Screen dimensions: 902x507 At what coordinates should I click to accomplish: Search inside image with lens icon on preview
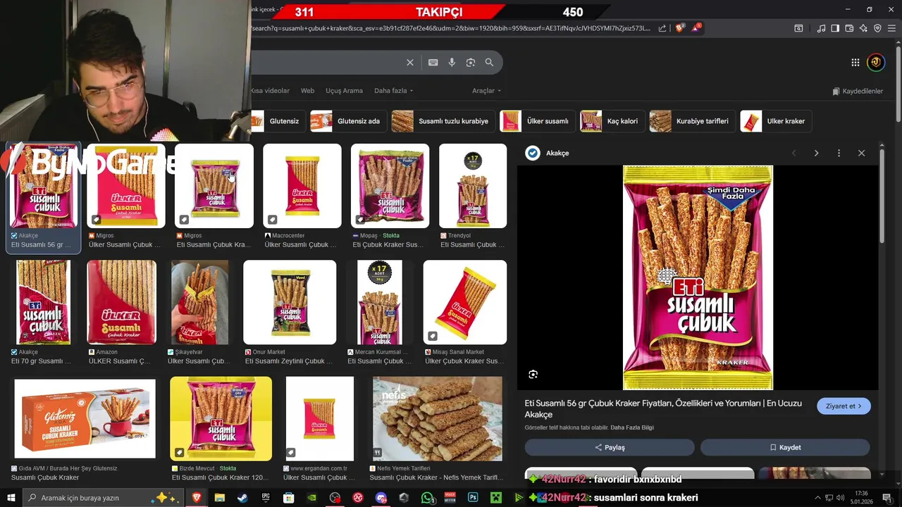point(533,375)
